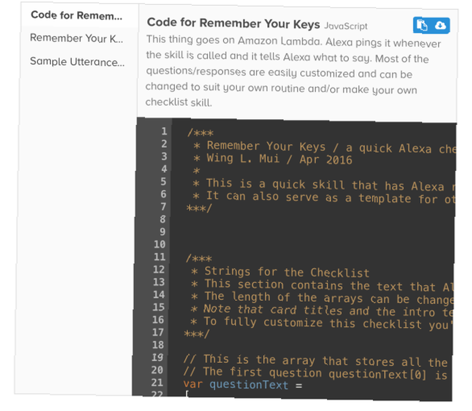Click the comment line "Remember Your Keys / a quick Alexa"
This screenshot has height=411, width=472.
pyautogui.click(x=325, y=147)
